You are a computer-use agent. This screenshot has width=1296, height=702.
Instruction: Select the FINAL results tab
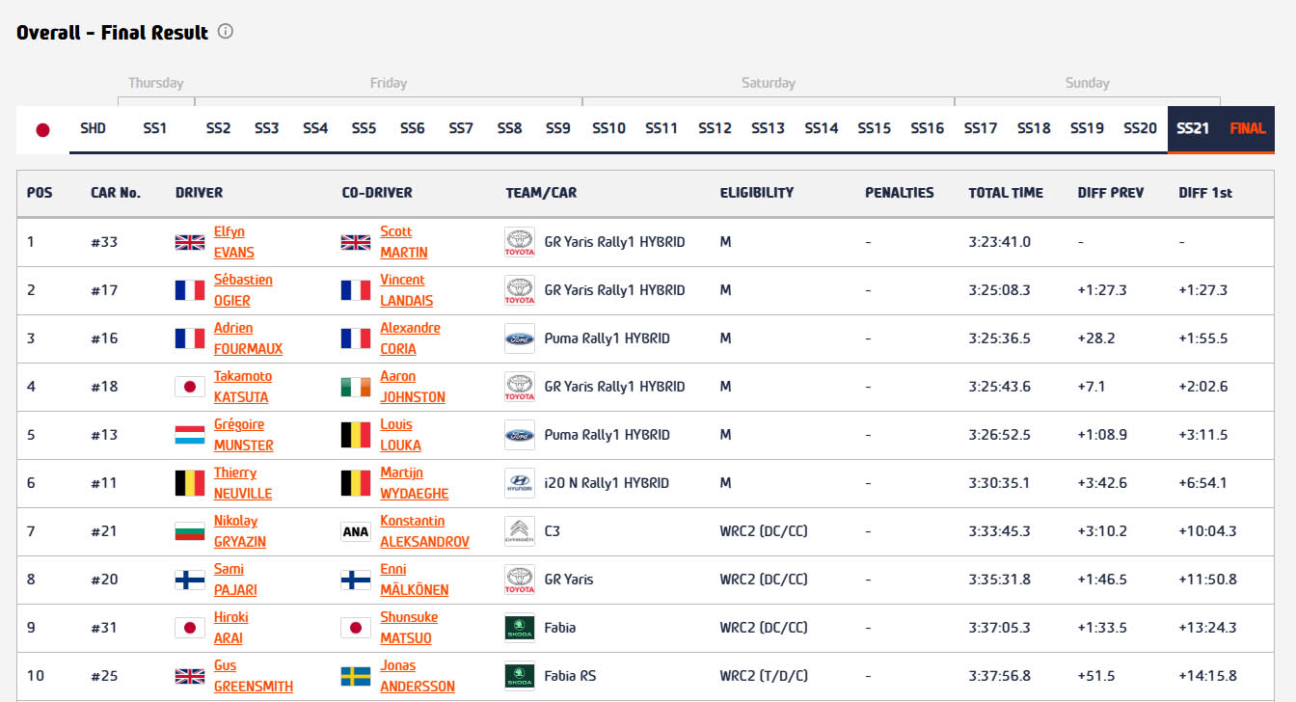(x=1247, y=128)
